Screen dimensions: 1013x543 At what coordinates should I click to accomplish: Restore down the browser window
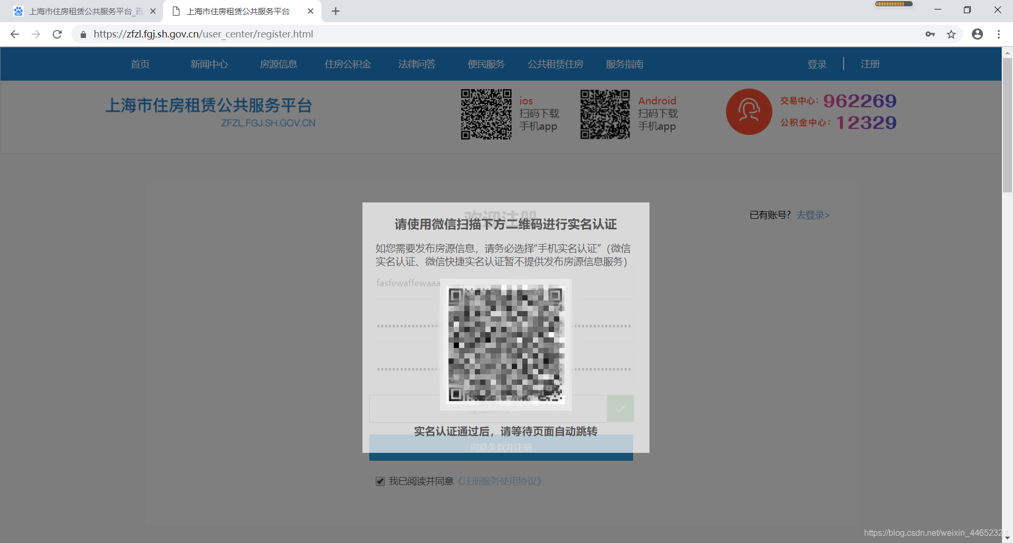(967, 10)
